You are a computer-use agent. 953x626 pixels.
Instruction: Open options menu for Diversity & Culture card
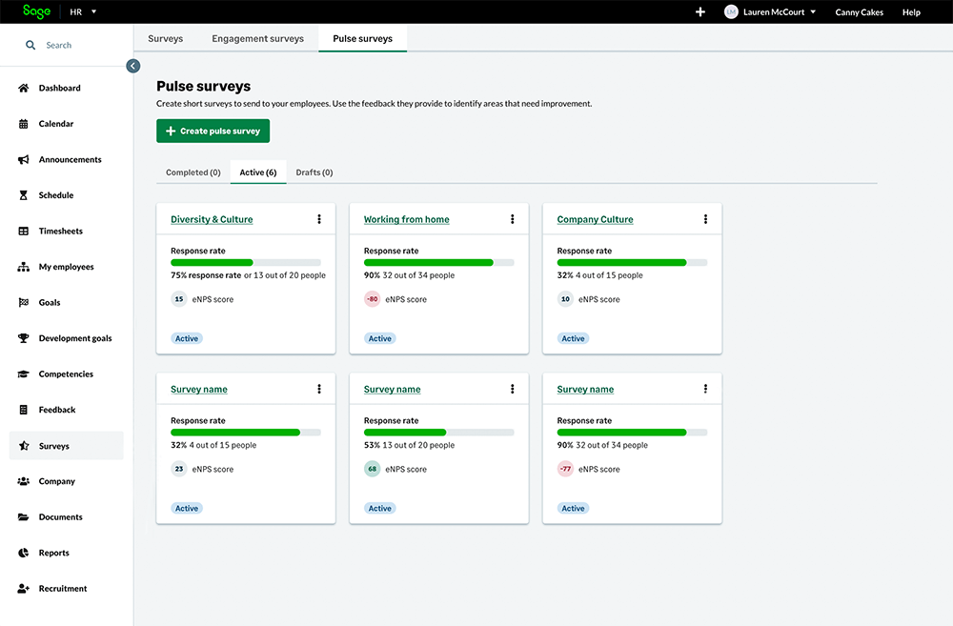click(x=319, y=219)
